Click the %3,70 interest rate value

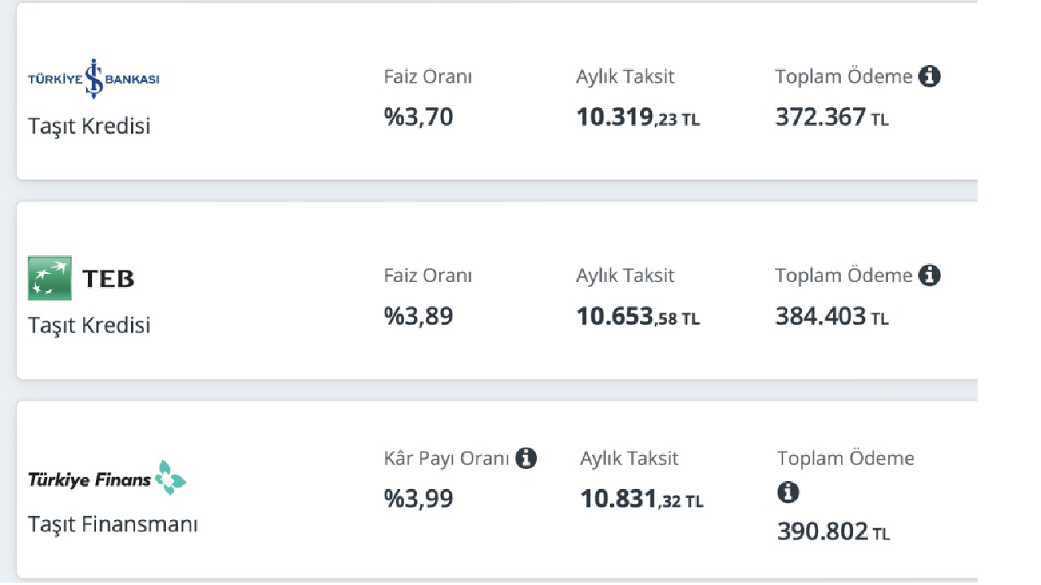pos(419,117)
